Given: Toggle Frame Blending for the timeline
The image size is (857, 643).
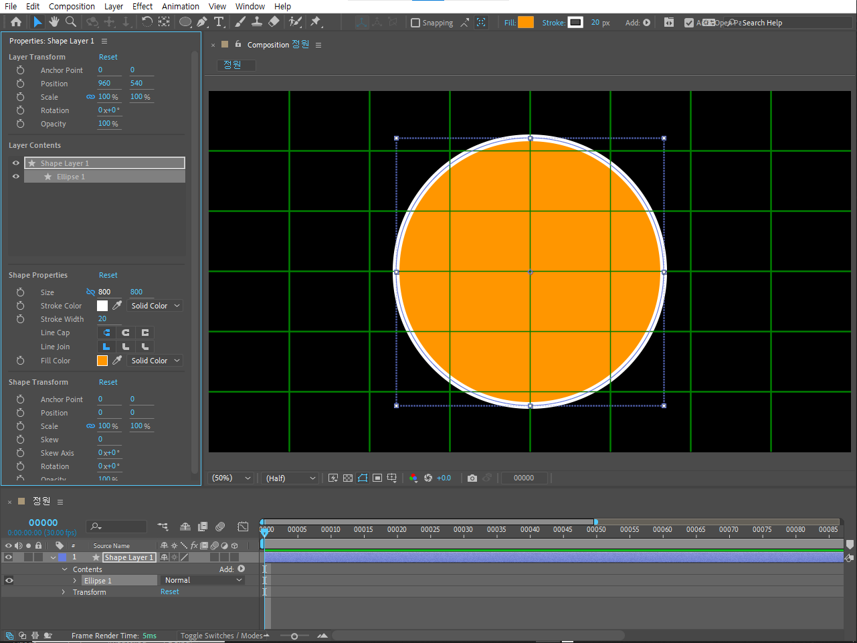Looking at the screenshot, I should [203, 527].
